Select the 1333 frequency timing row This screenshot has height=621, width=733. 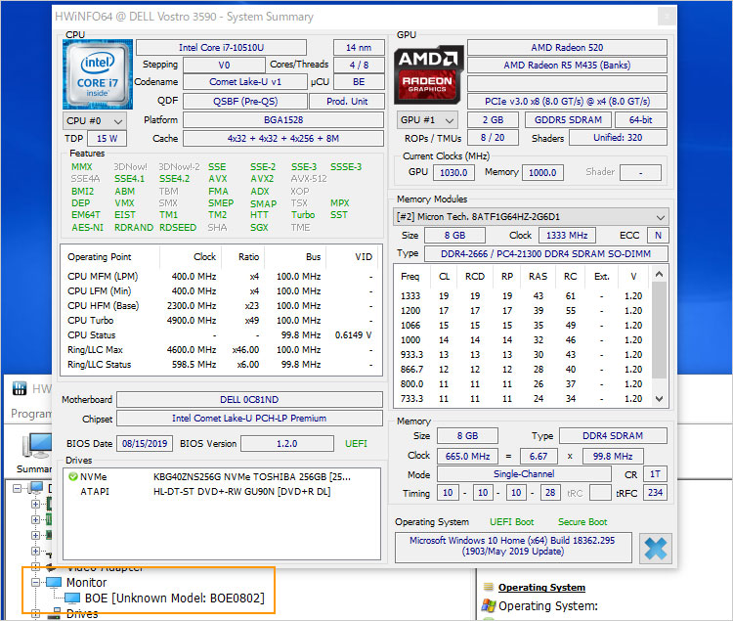pos(522,296)
